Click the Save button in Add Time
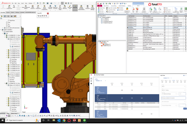Image resolution: width=187 pixels, height=125 pixels. pyautogui.click(x=185, y=108)
